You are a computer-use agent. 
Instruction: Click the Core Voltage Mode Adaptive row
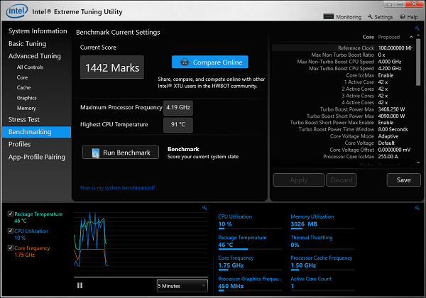click(343, 136)
